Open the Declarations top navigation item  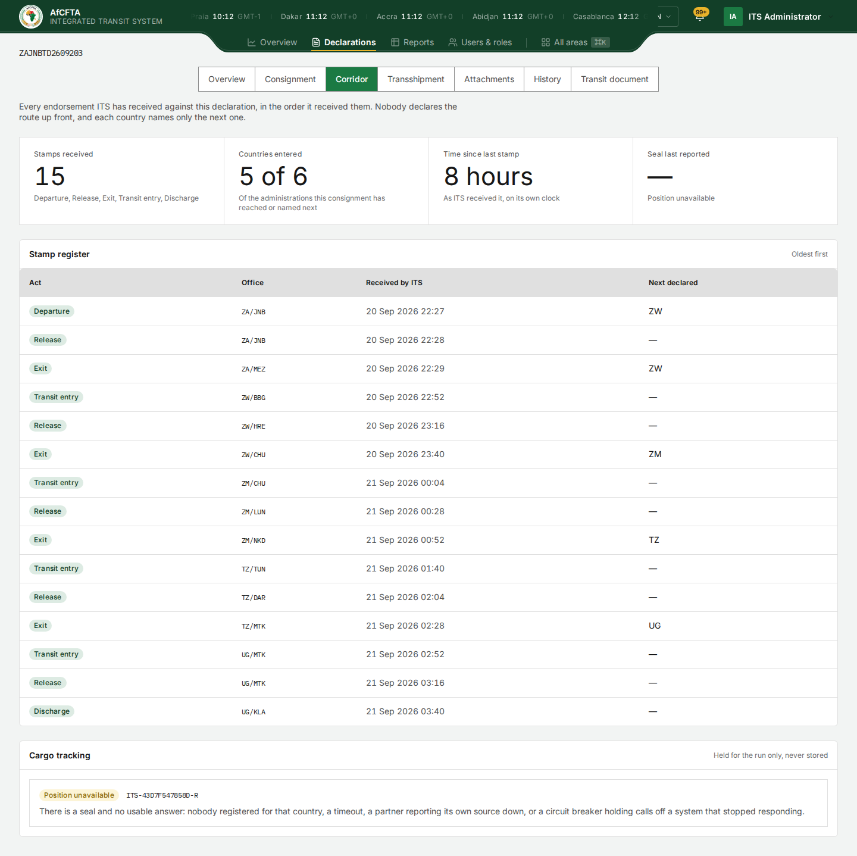click(344, 42)
